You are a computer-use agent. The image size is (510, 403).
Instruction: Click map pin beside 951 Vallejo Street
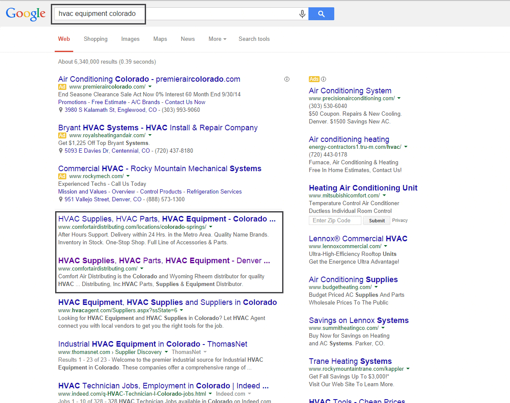pyautogui.click(x=60, y=200)
